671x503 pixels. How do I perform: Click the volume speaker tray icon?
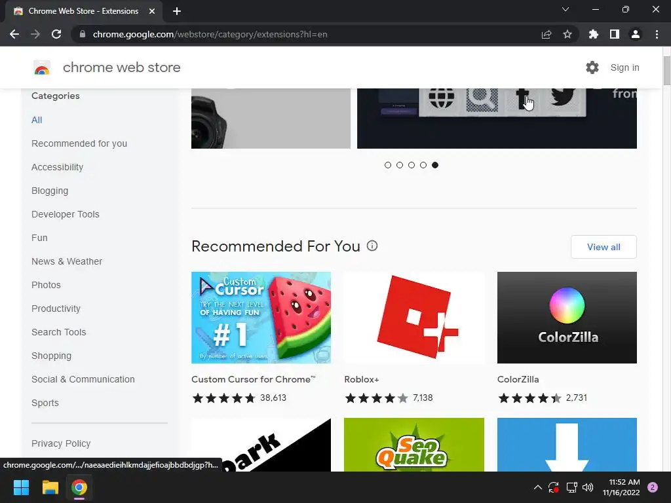pos(588,487)
